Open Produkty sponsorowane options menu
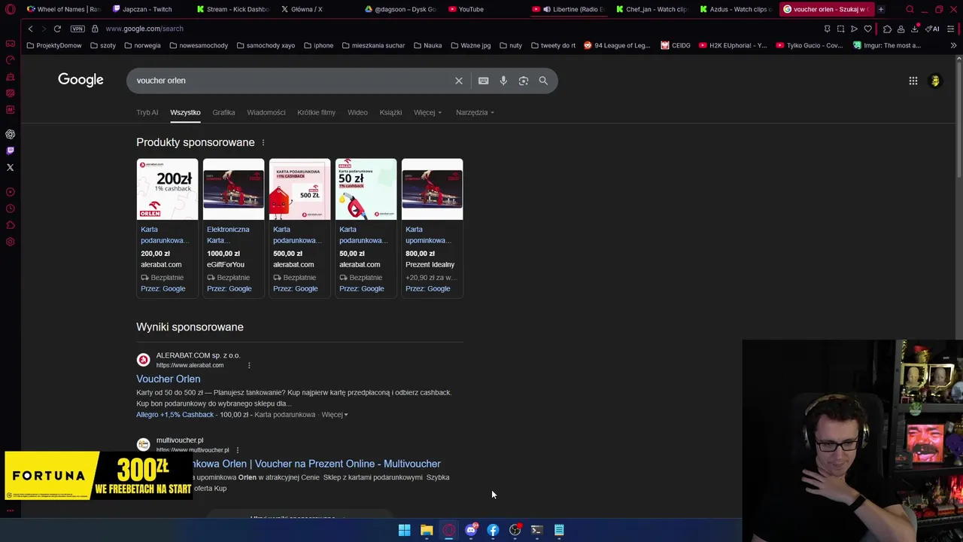The width and height of the screenshot is (963, 542). [263, 142]
